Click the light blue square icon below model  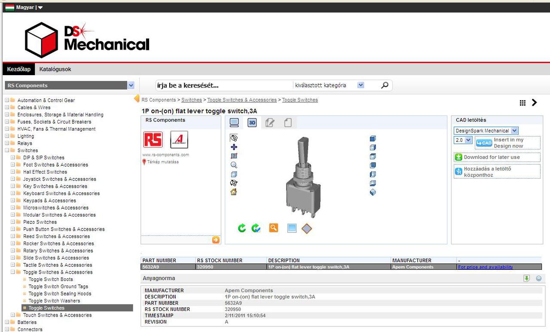point(292,228)
